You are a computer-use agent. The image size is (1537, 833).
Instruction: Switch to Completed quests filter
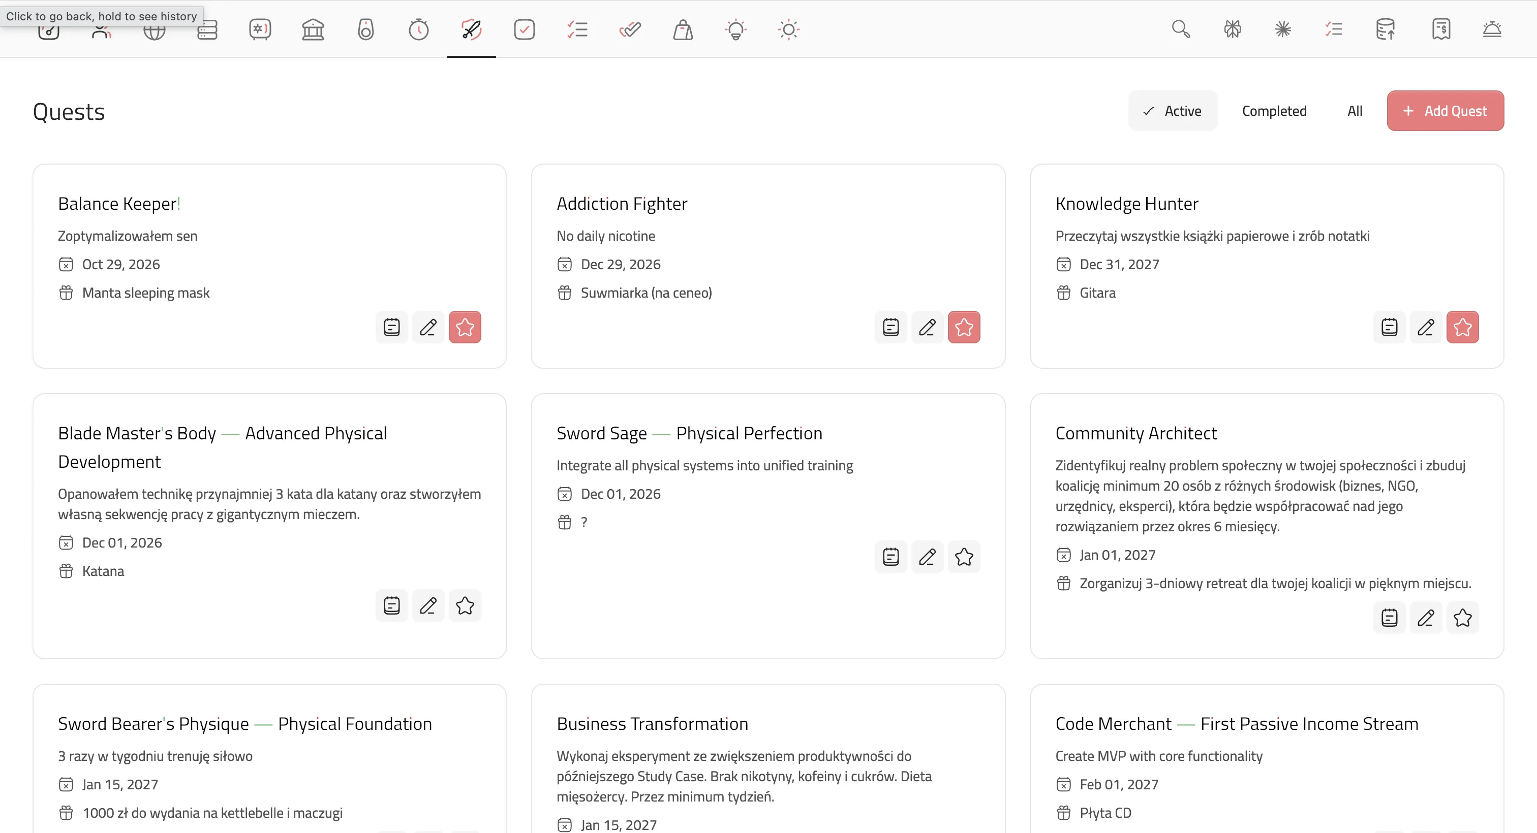[x=1274, y=111]
